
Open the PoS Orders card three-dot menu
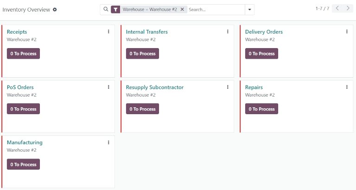click(108, 87)
